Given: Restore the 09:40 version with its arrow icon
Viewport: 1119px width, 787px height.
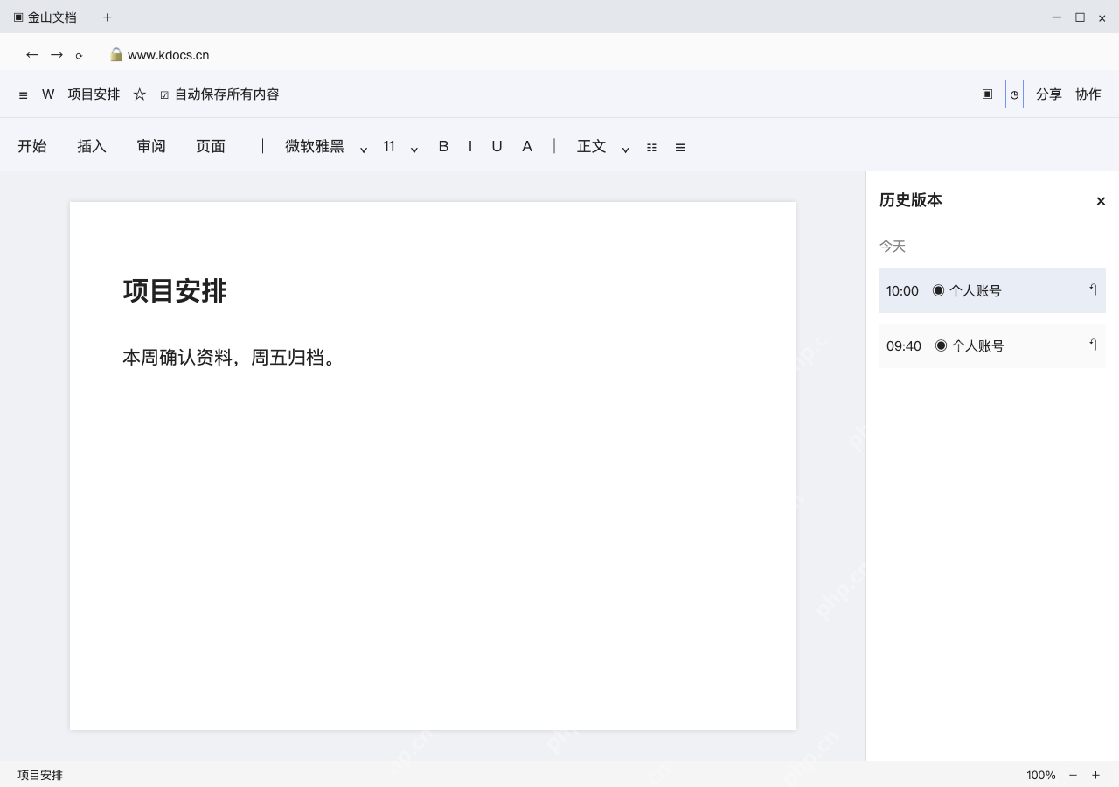Looking at the screenshot, I should 1093,345.
